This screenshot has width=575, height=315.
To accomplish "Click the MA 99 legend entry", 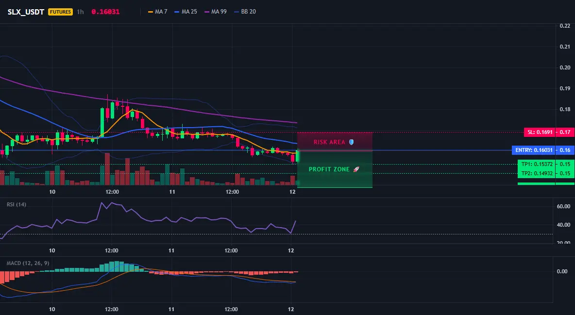I will [216, 12].
